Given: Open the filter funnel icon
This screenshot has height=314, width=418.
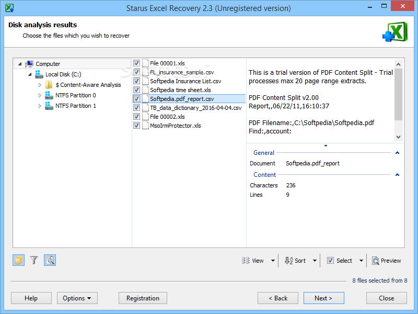Looking at the screenshot, I should 34,260.
